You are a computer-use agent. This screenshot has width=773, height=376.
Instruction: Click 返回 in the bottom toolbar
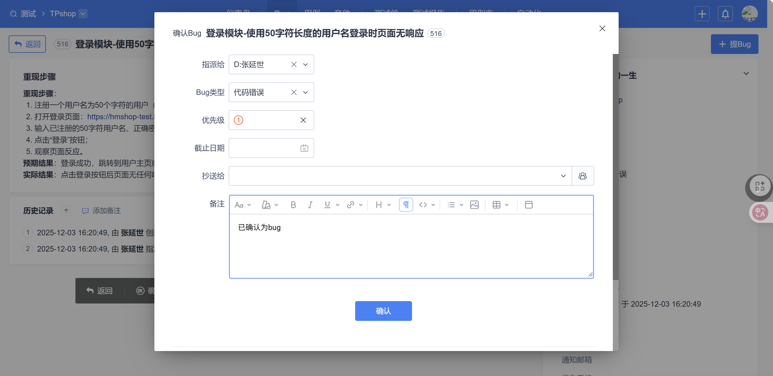tap(99, 291)
